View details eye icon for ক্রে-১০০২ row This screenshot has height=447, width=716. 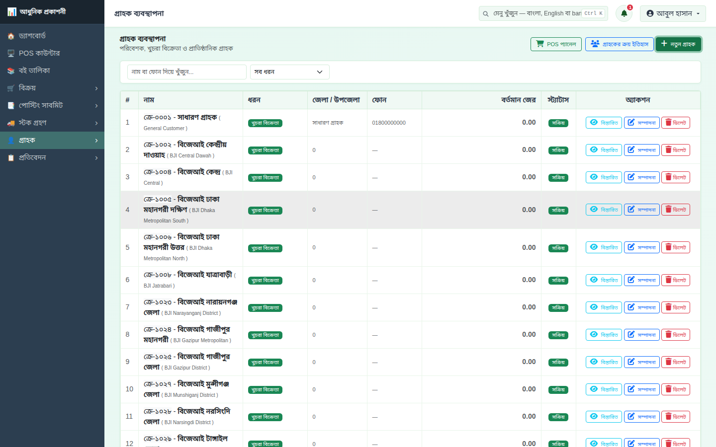pyautogui.click(x=594, y=149)
